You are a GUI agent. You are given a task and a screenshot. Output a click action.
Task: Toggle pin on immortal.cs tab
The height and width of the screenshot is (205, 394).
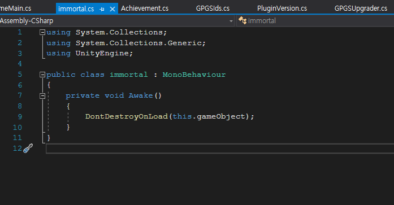(x=102, y=9)
